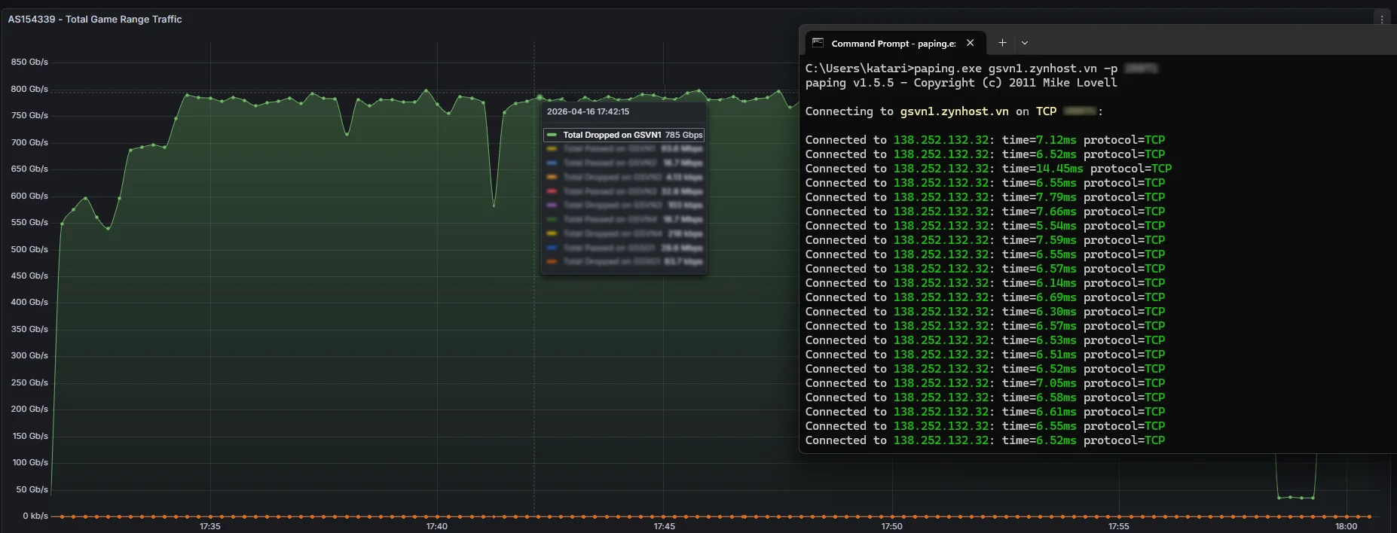
Task: Click green swatch for Total Dropped on GSVN1
Action: pos(552,136)
